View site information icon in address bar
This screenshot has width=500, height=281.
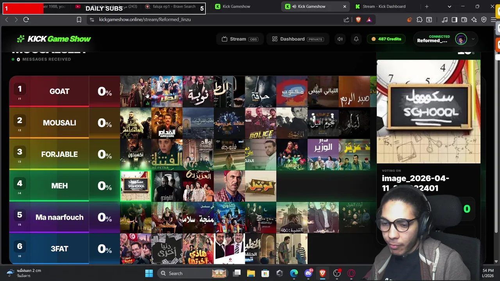[x=91, y=20]
